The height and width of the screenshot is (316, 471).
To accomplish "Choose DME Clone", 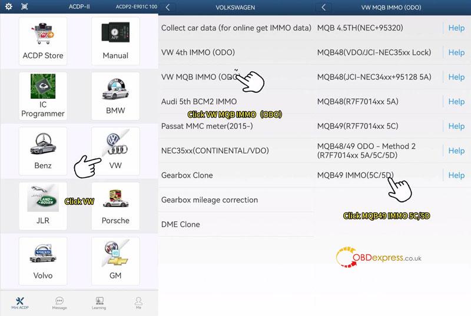I will (x=236, y=224).
